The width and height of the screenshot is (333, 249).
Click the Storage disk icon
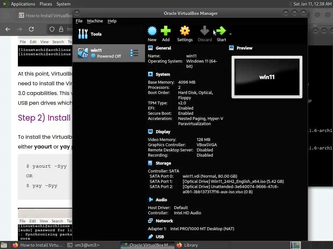click(150, 163)
